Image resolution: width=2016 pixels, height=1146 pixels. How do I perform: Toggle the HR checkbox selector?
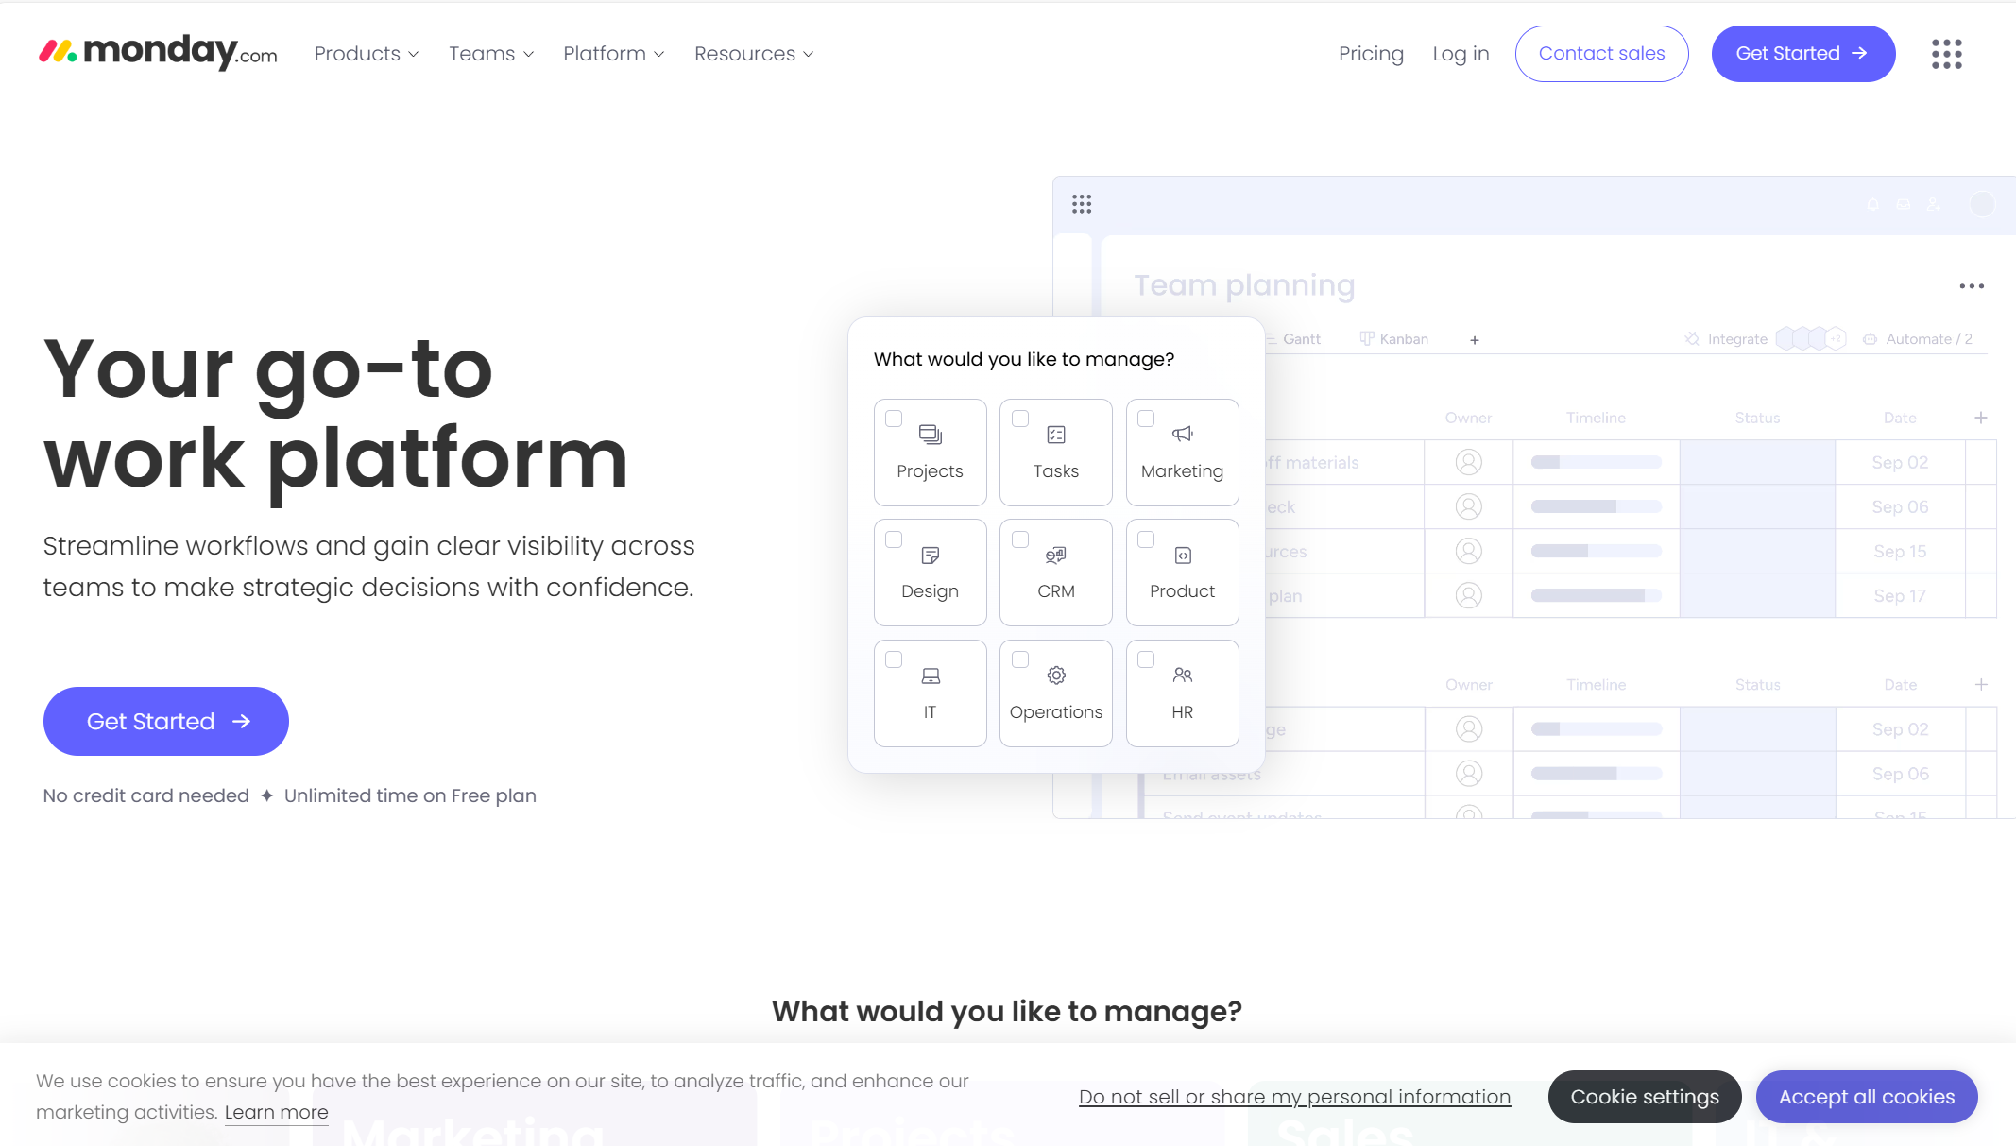point(1147,659)
